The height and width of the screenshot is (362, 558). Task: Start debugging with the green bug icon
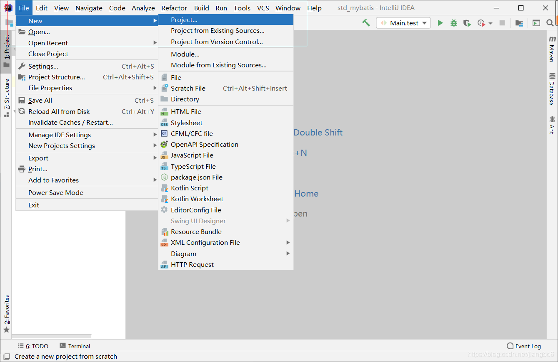(454, 23)
